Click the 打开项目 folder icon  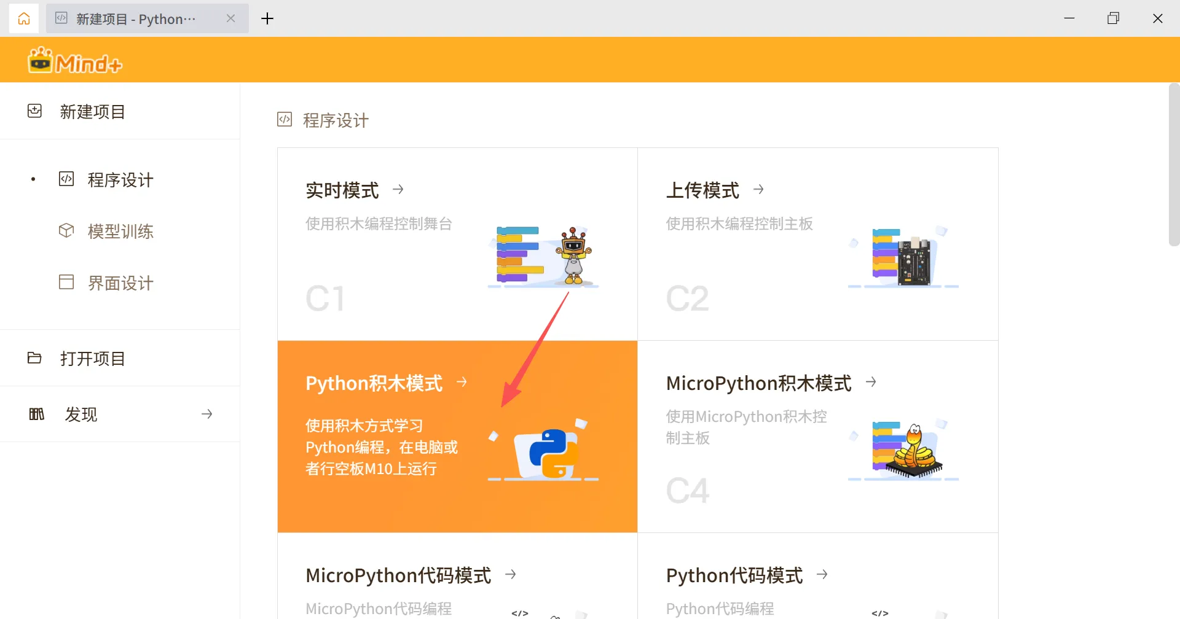pos(35,358)
